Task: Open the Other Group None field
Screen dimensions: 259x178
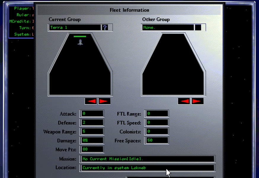Action: pyautogui.click(x=168, y=28)
